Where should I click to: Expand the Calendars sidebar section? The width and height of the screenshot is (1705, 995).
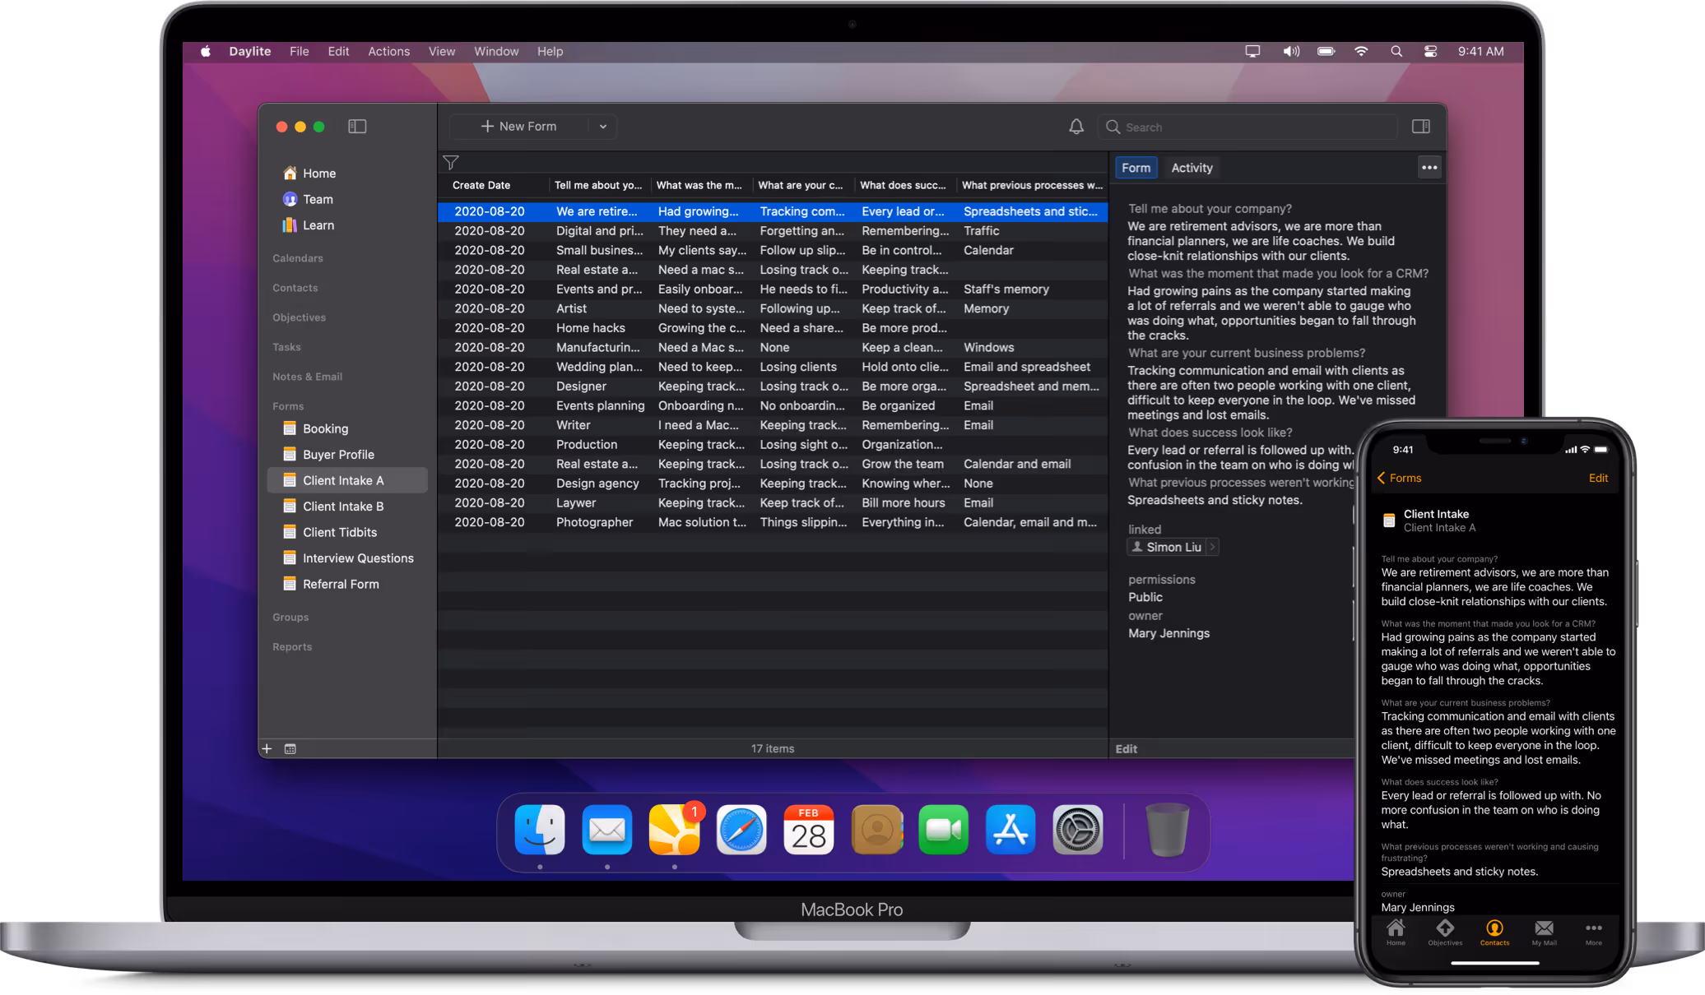pos(298,258)
